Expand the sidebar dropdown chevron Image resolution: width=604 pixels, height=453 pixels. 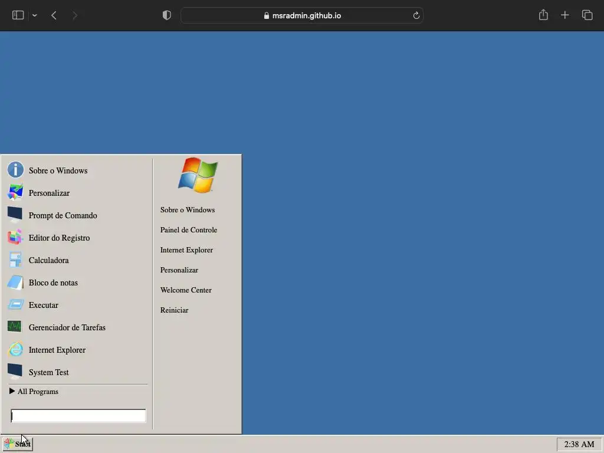[35, 15]
